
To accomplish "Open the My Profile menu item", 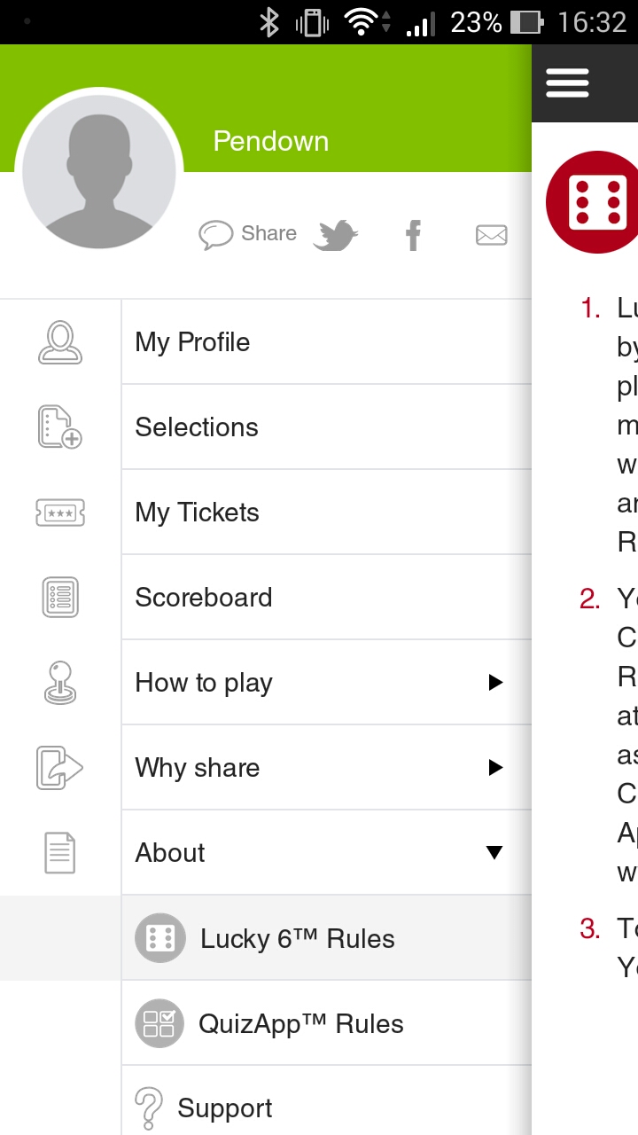I will [x=192, y=342].
